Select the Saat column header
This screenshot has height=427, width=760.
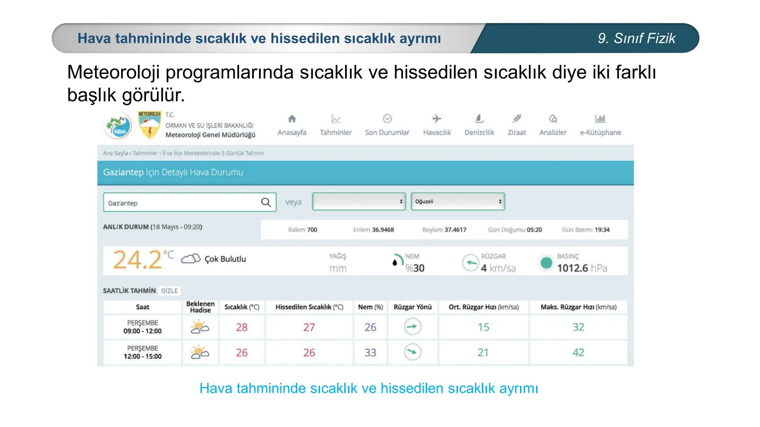(x=143, y=307)
